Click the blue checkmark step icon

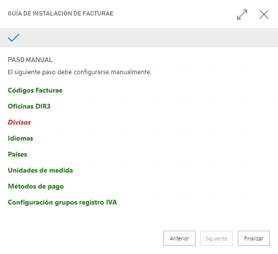[14, 37]
